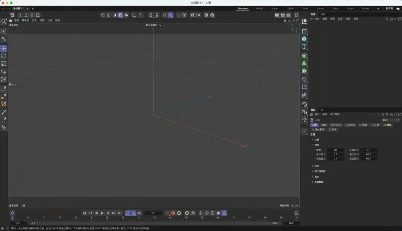Add a Text spline object

point(304,46)
